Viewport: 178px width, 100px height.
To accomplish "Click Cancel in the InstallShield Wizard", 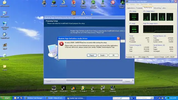I will coord(127,81).
